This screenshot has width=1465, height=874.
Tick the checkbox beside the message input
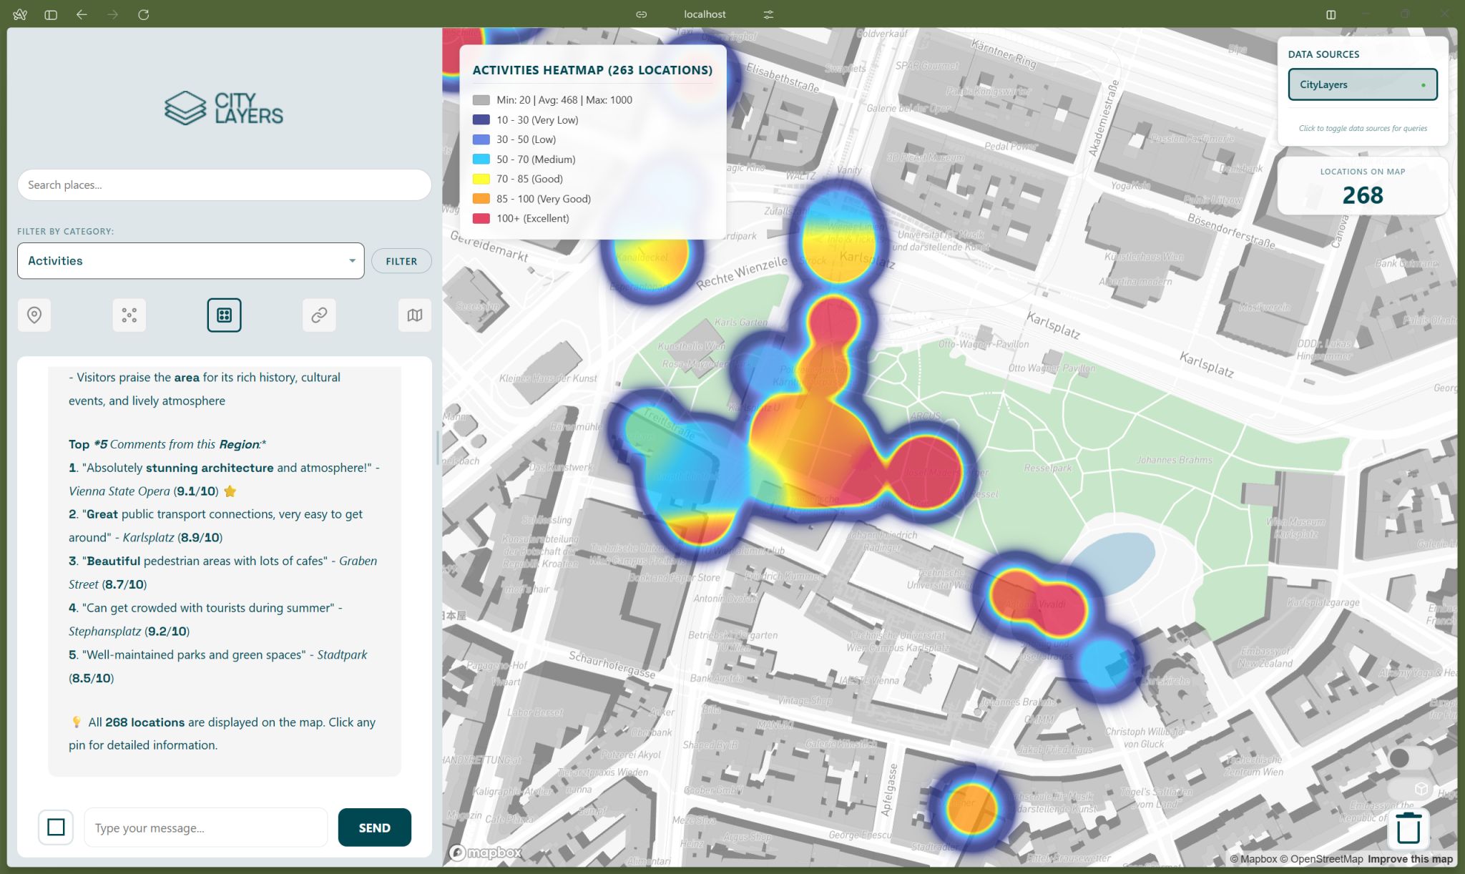pos(56,828)
